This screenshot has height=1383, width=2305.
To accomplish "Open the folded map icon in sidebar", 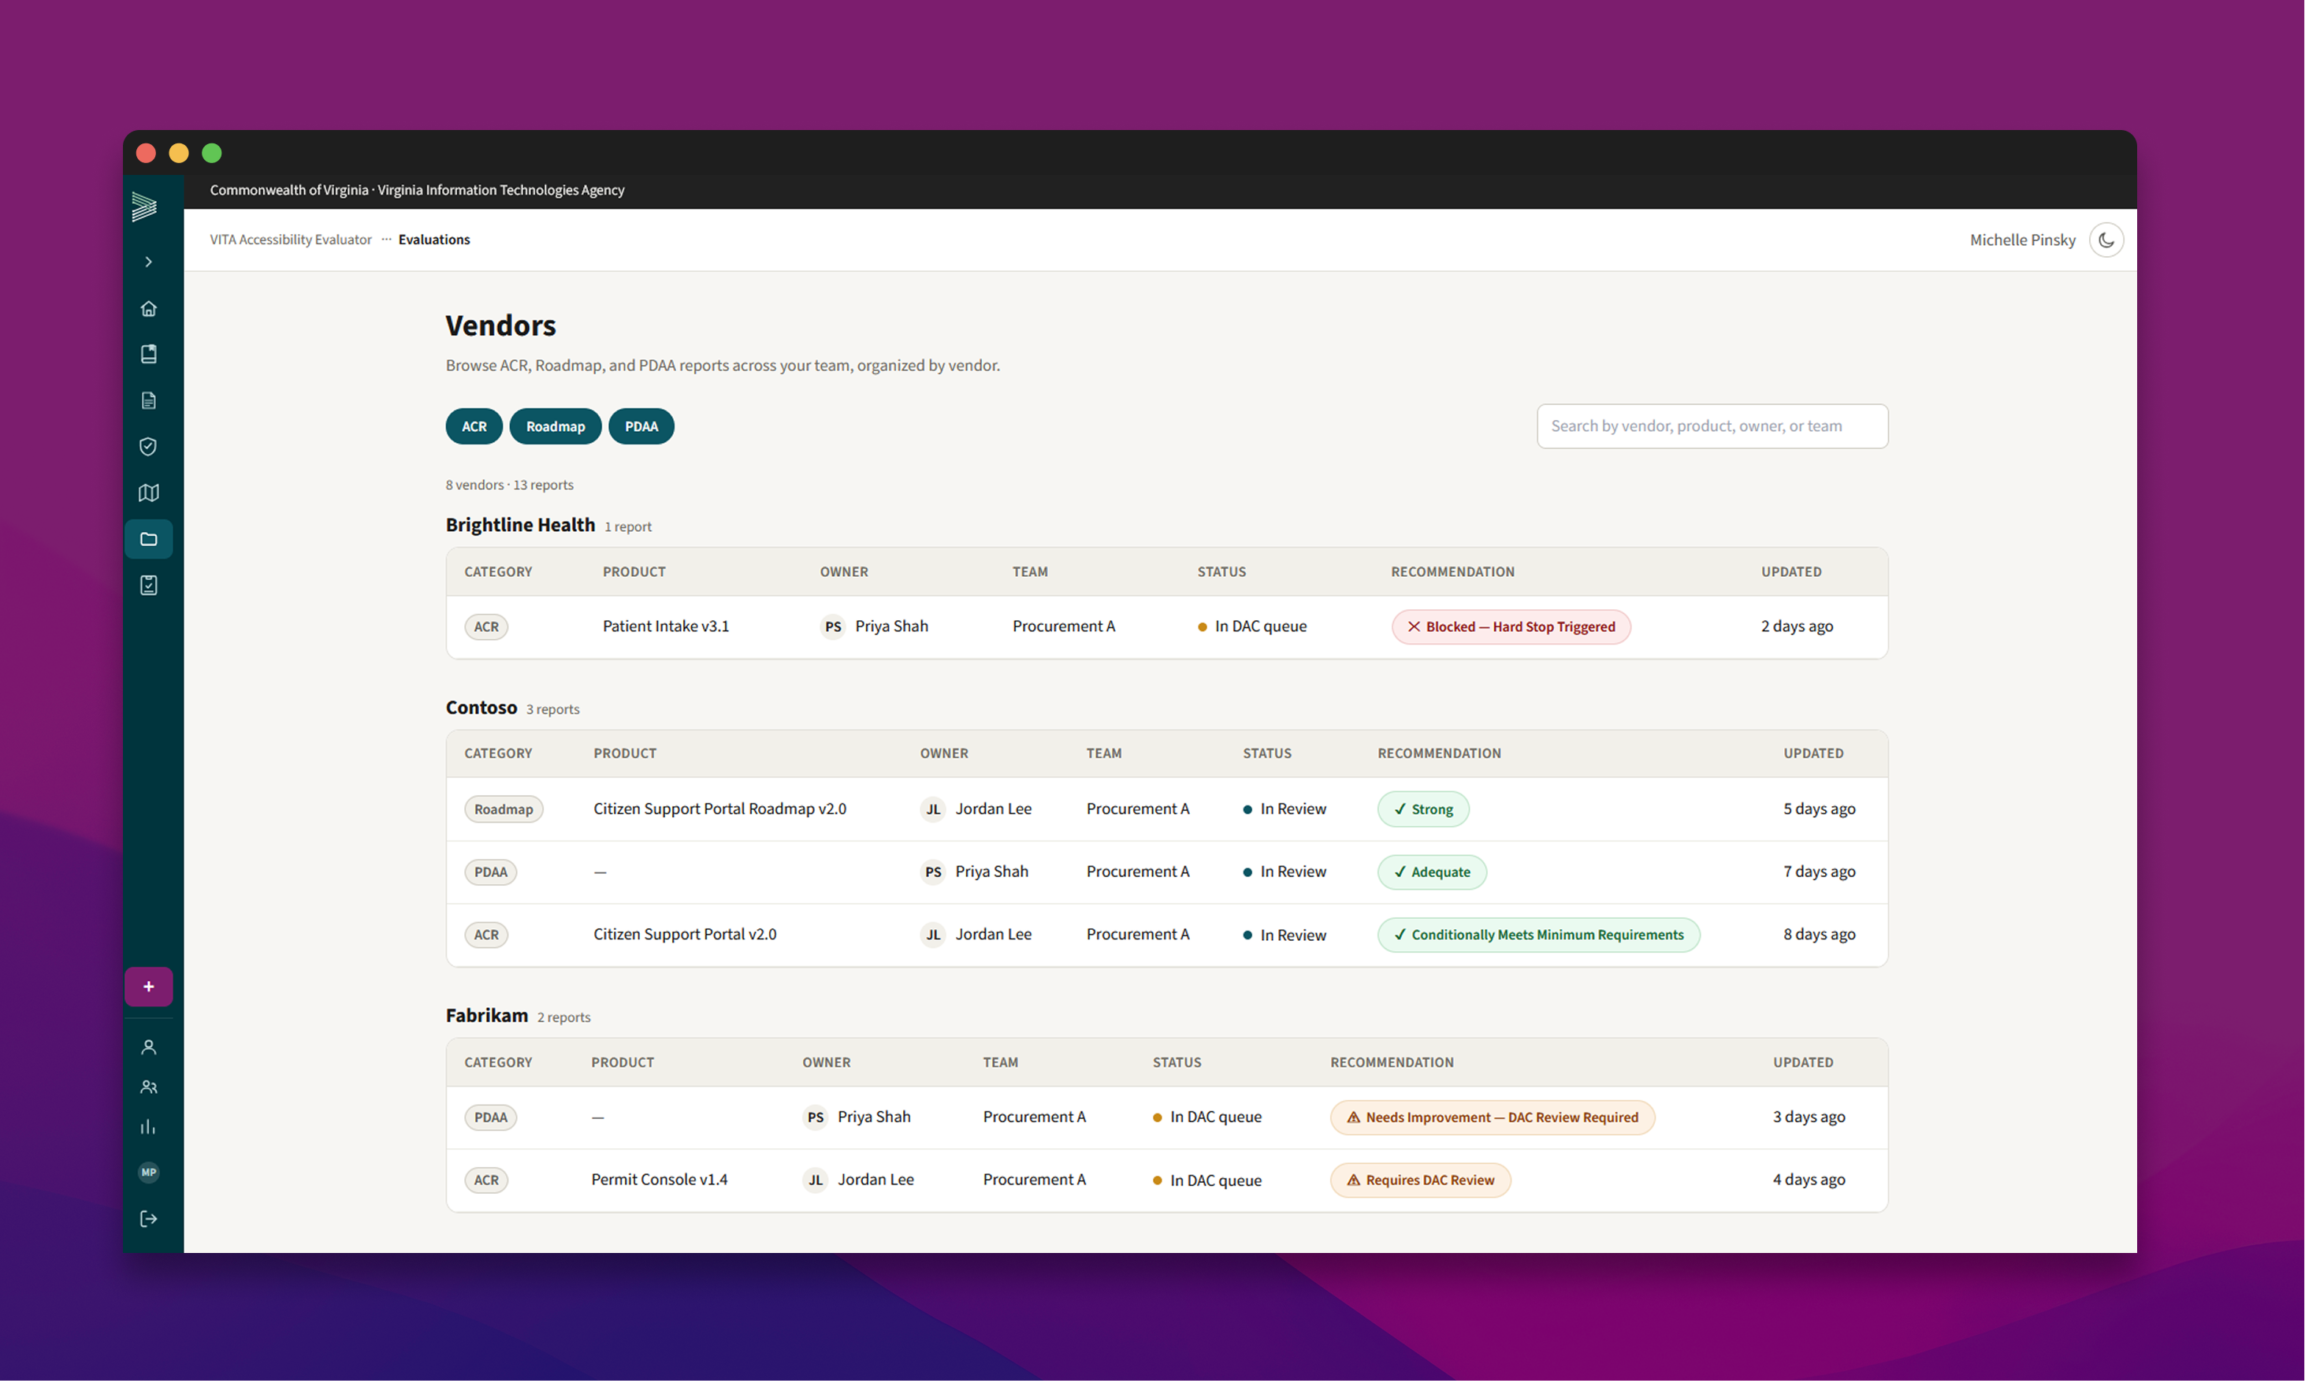I will (148, 493).
